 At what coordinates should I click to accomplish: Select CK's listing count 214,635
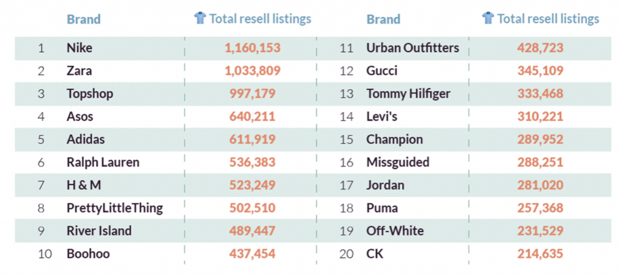point(540,254)
